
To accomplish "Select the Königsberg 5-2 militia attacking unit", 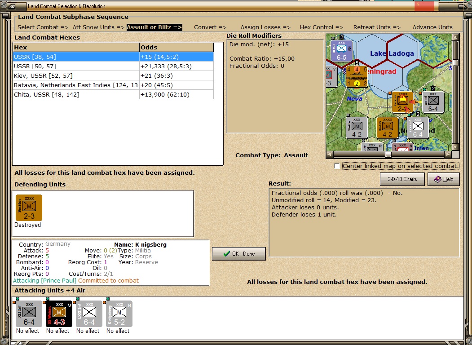I will (x=119, y=314).
